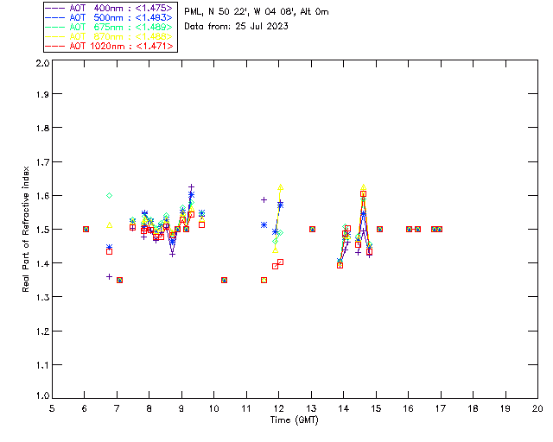
Task: Click the y-axis tick label 1.1
Action: (42, 365)
